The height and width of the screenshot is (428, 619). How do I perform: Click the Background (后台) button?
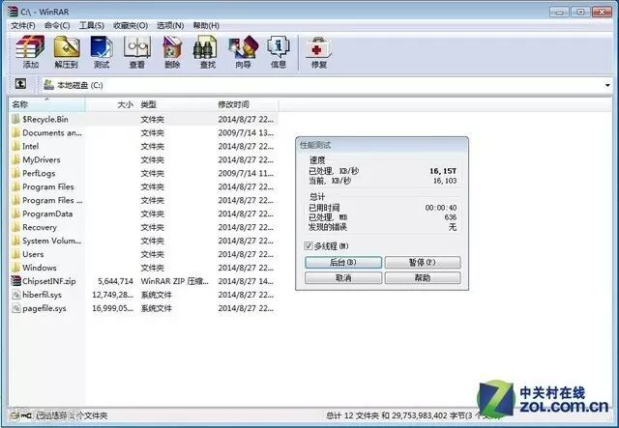(x=343, y=263)
